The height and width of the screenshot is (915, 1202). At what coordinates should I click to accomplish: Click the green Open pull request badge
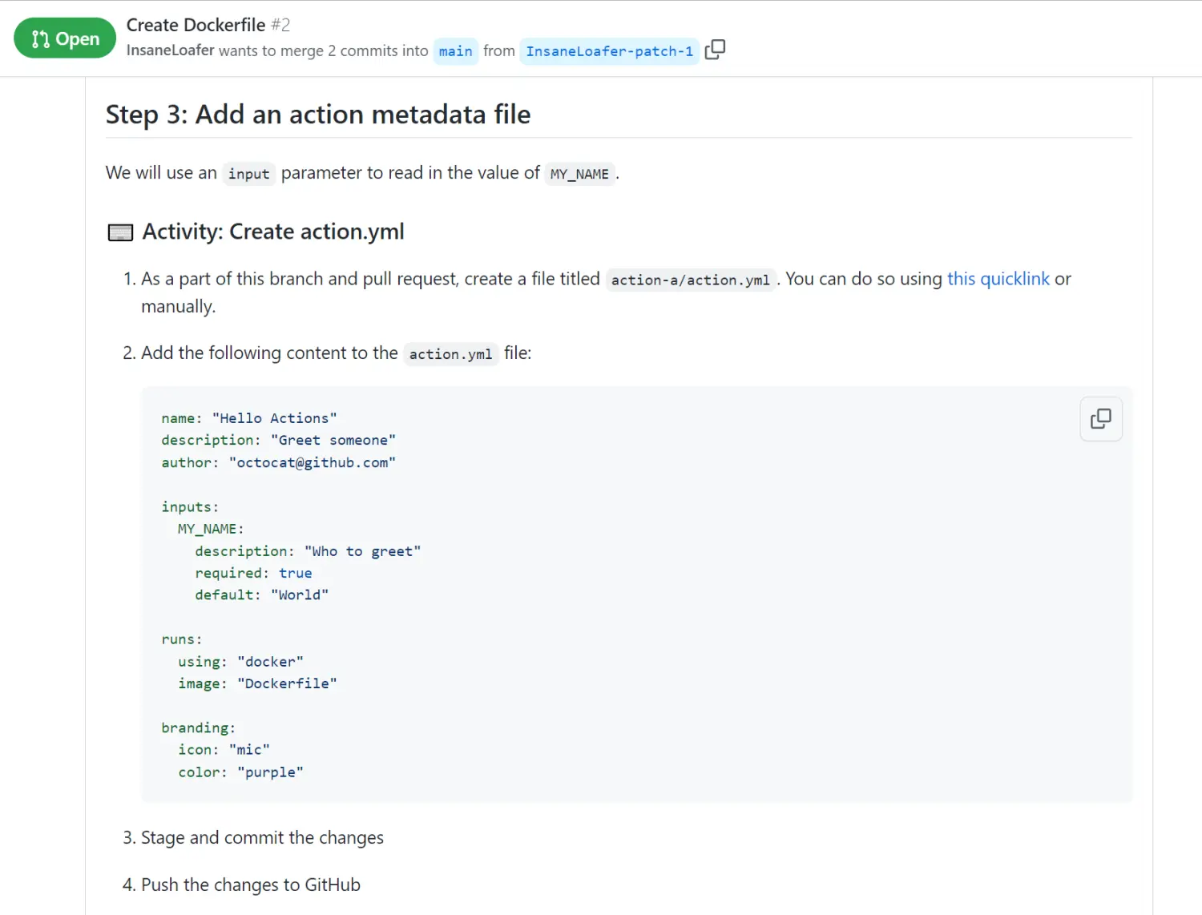point(65,38)
